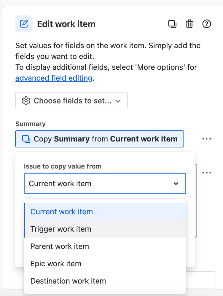Click the Edit work item pencil icon

tap(24, 24)
